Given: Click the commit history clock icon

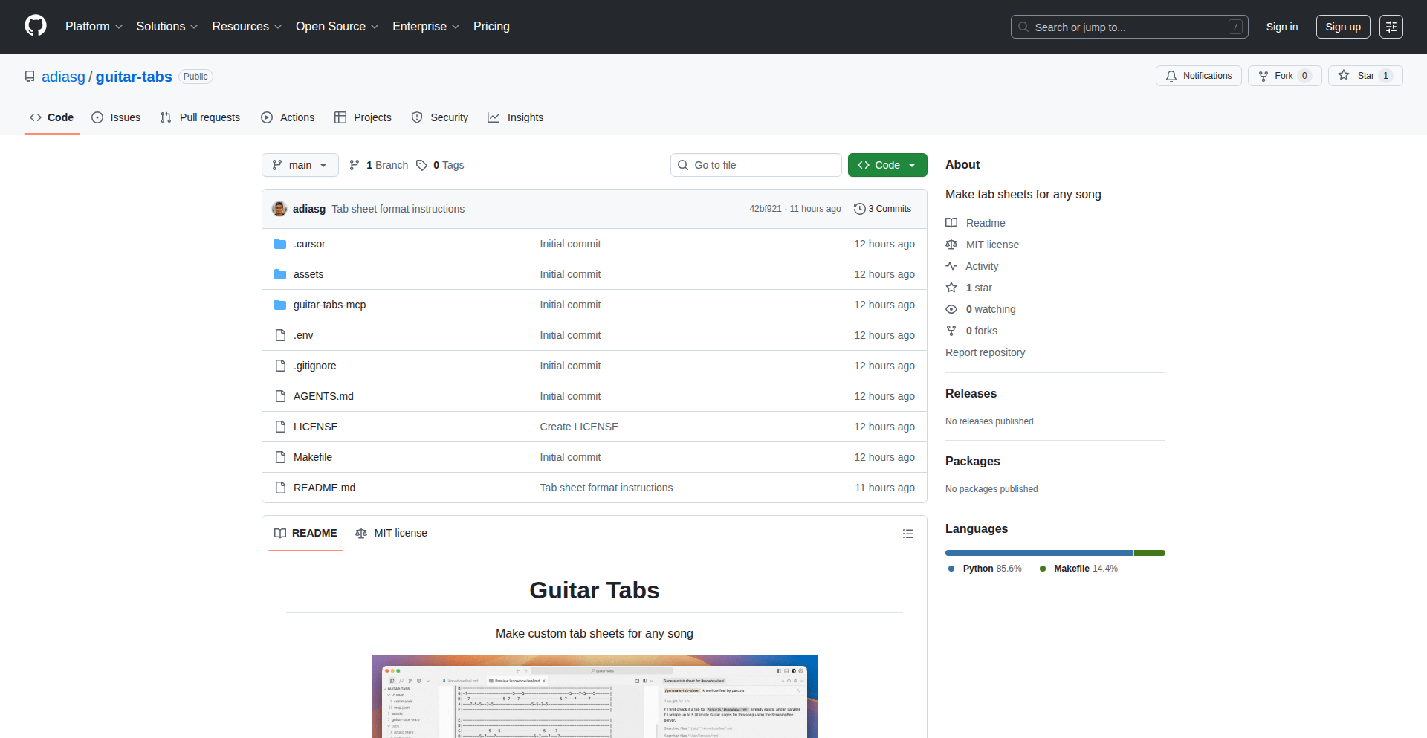Looking at the screenshot, I should [x=860, y=209].
